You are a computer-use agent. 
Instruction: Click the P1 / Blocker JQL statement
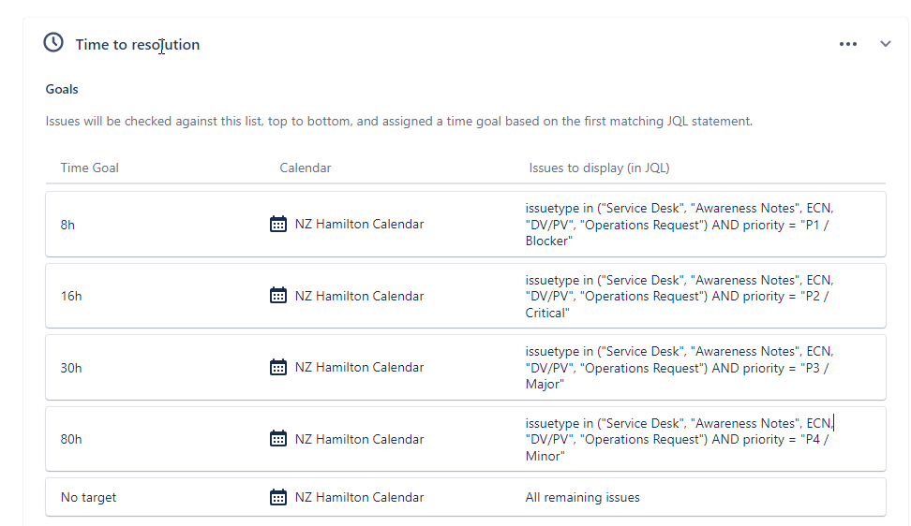tap(680, 225)
